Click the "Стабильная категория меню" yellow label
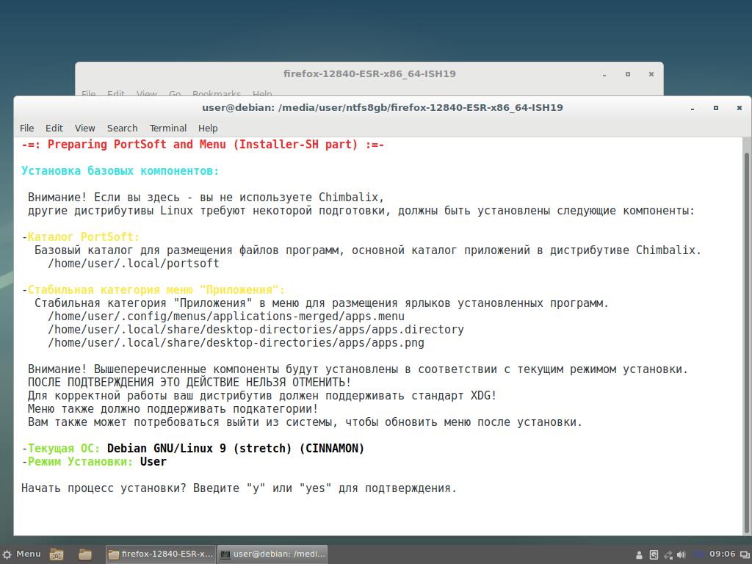Viewport: 752px width, 564px height. click(x=156, y=289)
